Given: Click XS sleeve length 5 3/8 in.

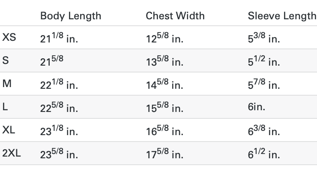Looking at the screenshot, I should (264, 37).
